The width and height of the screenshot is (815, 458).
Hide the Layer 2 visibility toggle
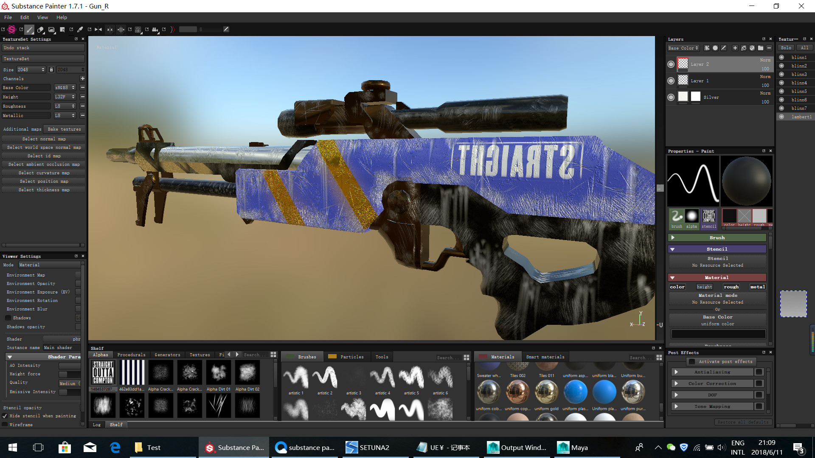tap(671, 64)
